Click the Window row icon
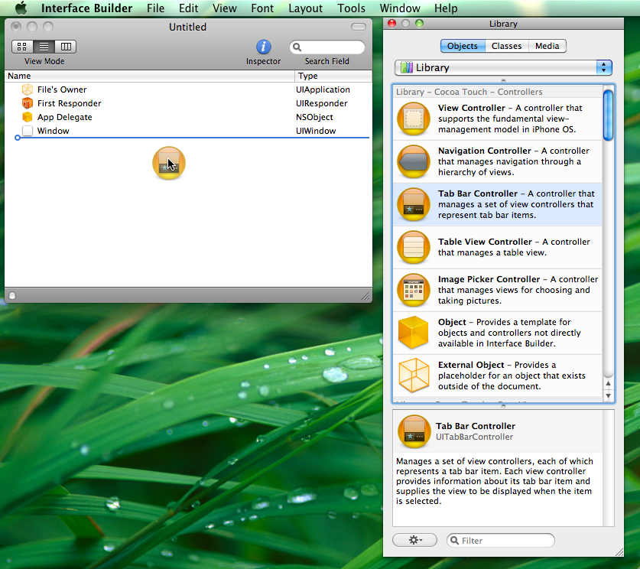The image size is (640, 569). tap(28, 131)
